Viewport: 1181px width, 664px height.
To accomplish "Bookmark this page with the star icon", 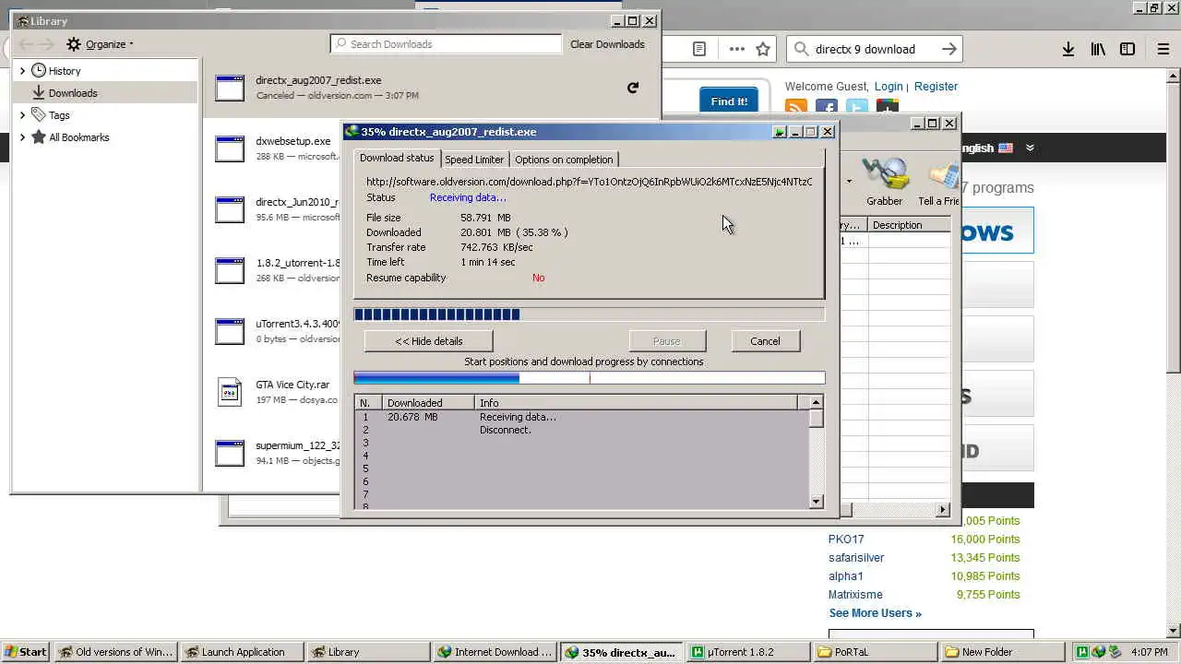I will [x=763, y=49].
